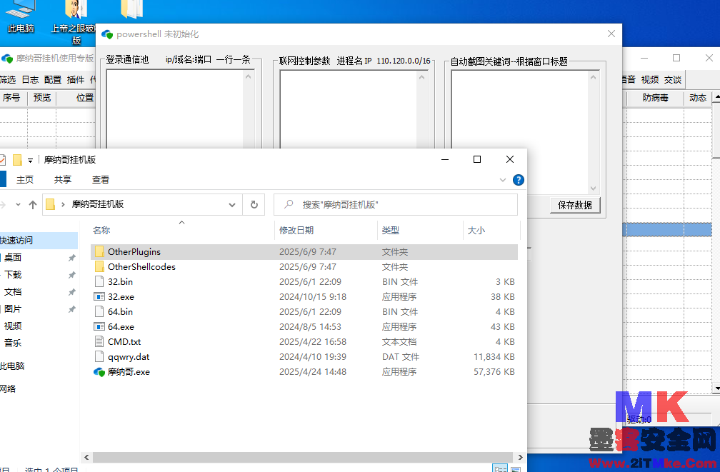Sort files by 类型 column
The height and width of the screenshot is (472, 720).
[x=391, y=231]
